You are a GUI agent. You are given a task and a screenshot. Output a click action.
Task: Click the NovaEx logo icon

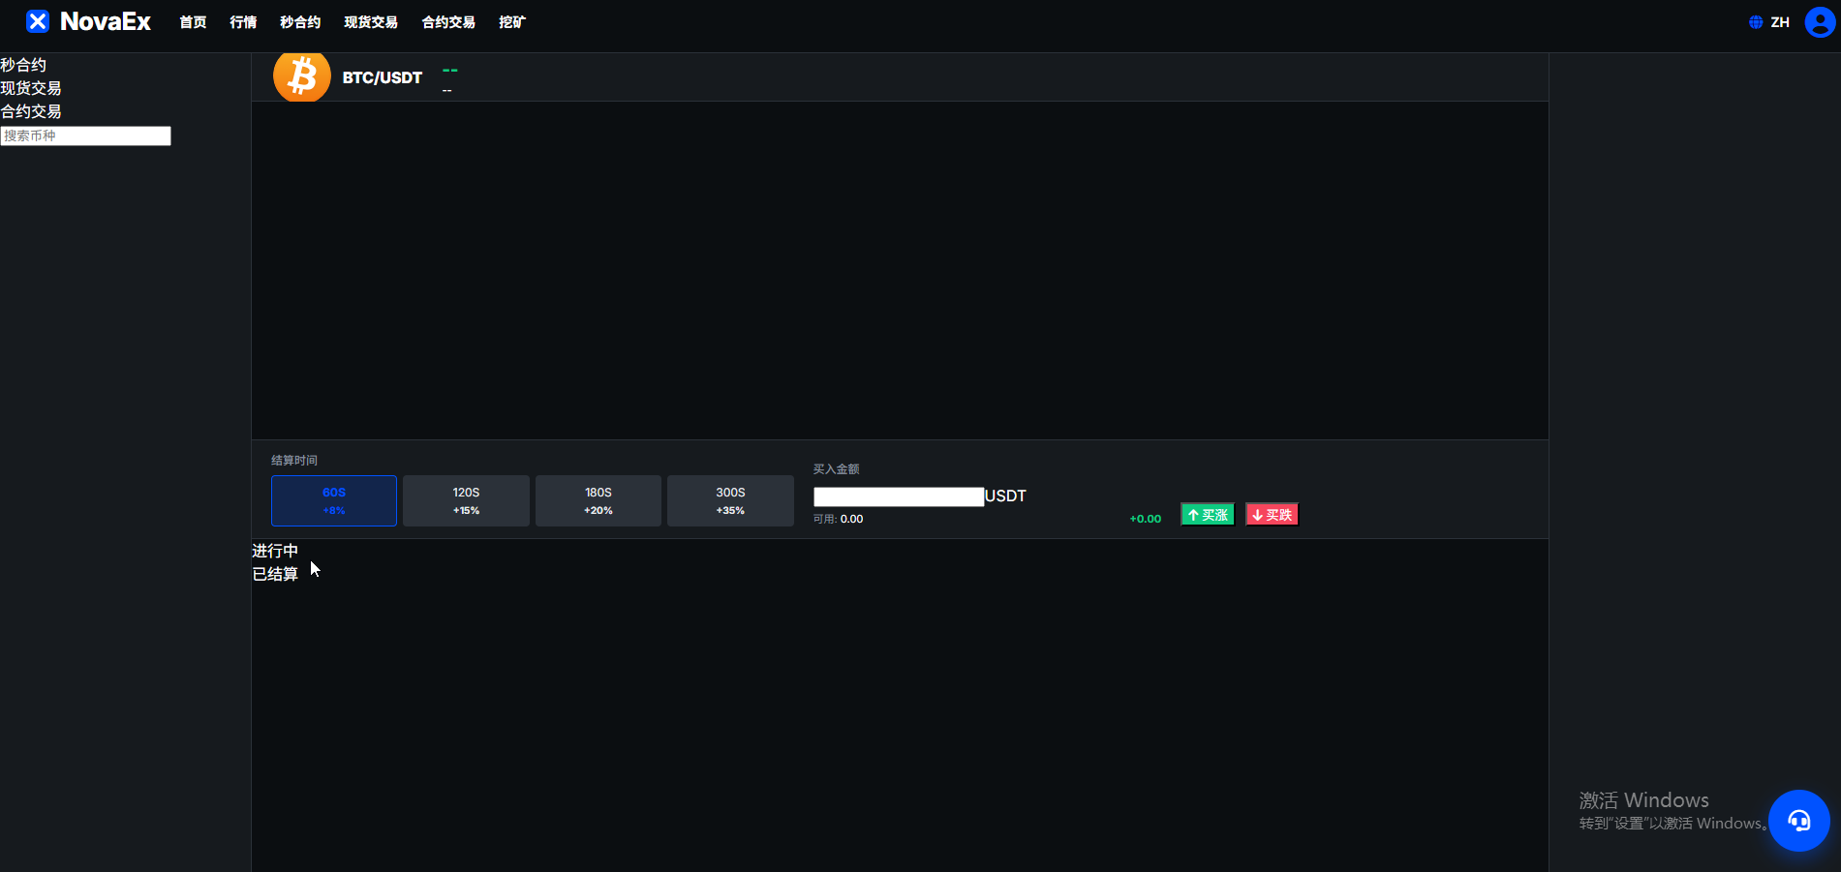pos(37,21)
